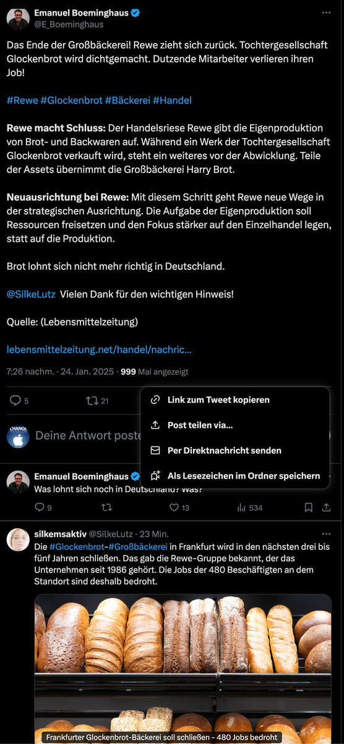The image size is (344, 744).
Task: Click reply icon with 9 comments
Action: pyautogui.click(x=40, y=507)
